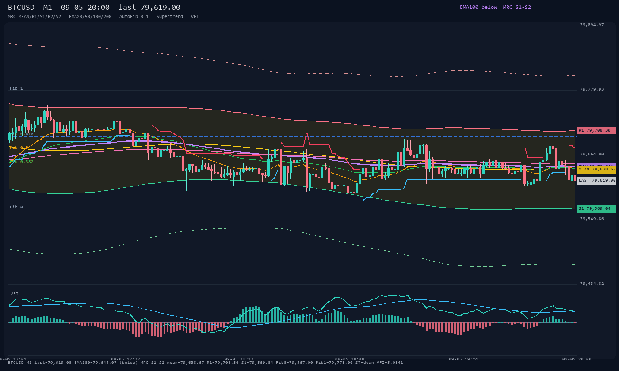Click the EMA100=79,644.07 value in the status line
Image resolution: width=619 pixels, height=371 pixels.
96,363
